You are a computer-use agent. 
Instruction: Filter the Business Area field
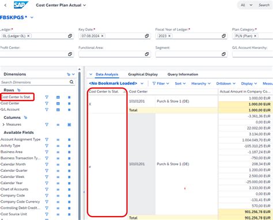[x=47, y=152]
